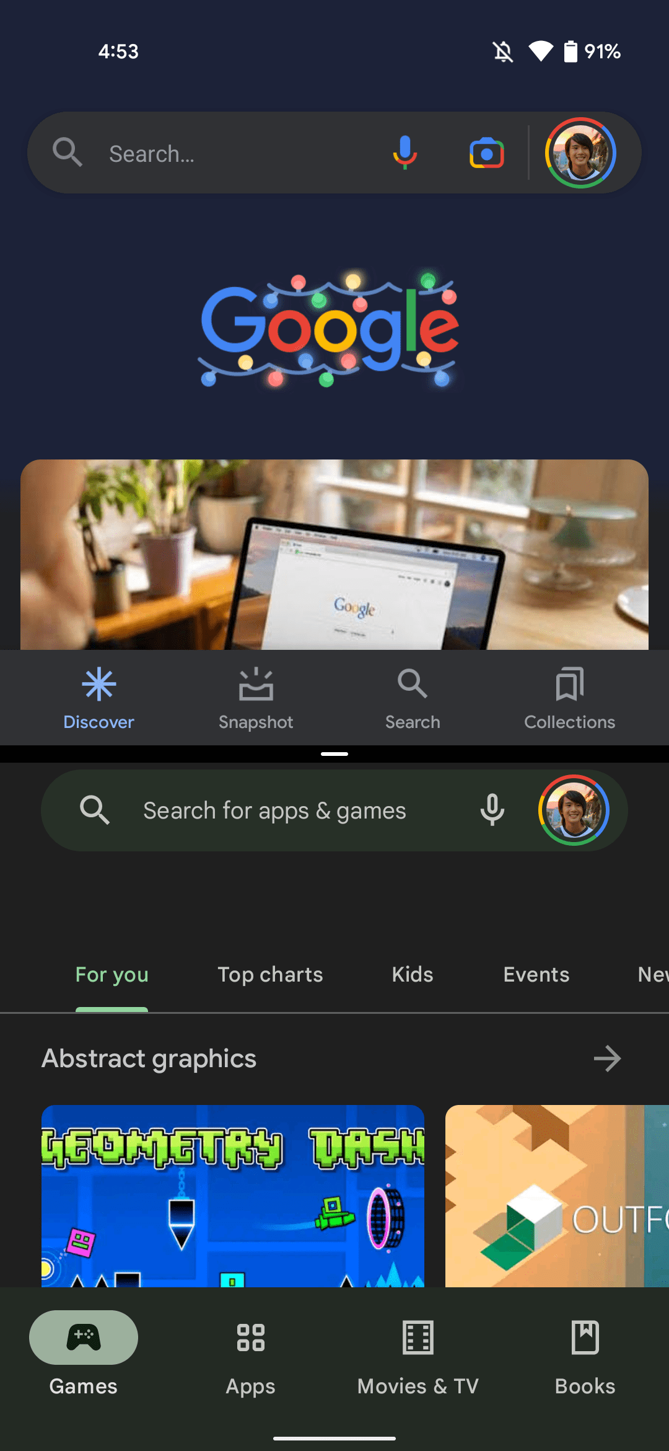Switch to the Search tab
The width and height of the screenshot is (669, 1451).
[413, 698]
